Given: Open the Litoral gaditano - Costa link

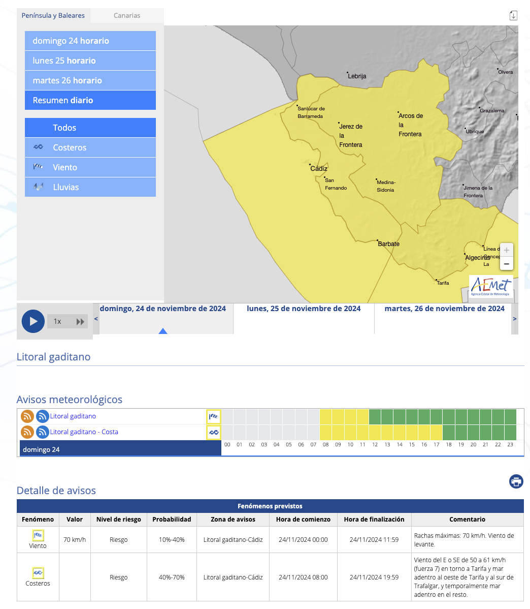Looking at the screenshot, I should pyautogui.click(x=84, y=432).
